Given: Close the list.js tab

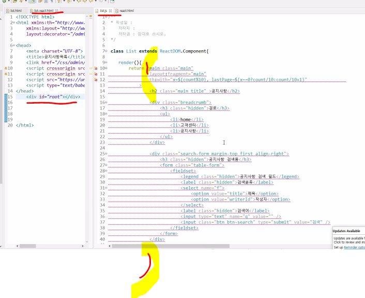Looking at the screenshot, I should pyautogui.click(x=110, y=11).
